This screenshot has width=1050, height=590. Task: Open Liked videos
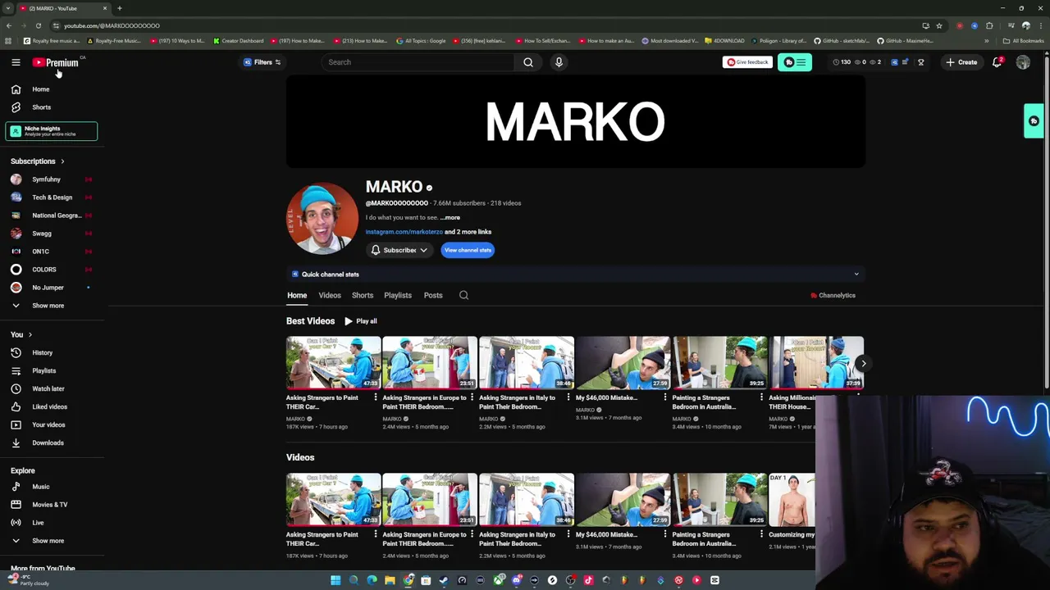49,406
